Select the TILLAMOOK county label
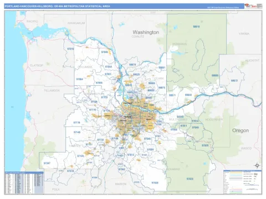The height and width of the screenshot is (199, 266). (x=52, y=91)
